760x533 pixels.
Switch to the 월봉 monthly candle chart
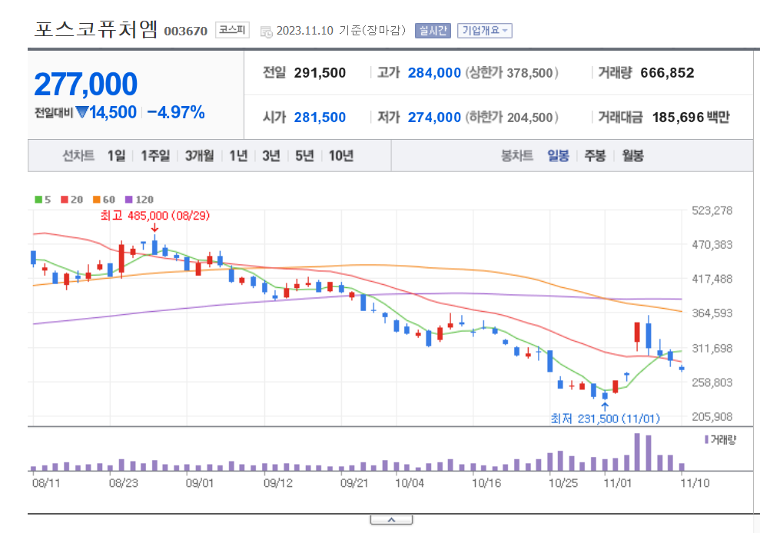632,156
